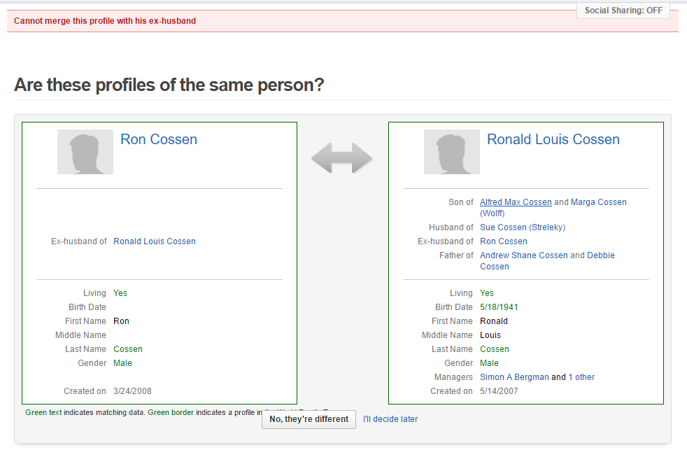Open the Andrew Shane Cossen child link

(524, 255)
